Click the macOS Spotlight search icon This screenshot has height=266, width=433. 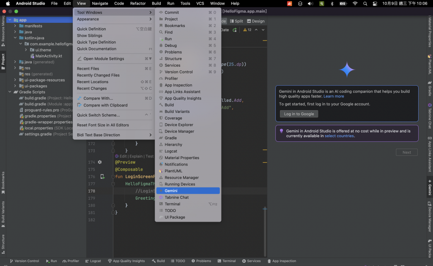[x=365, y=3]
